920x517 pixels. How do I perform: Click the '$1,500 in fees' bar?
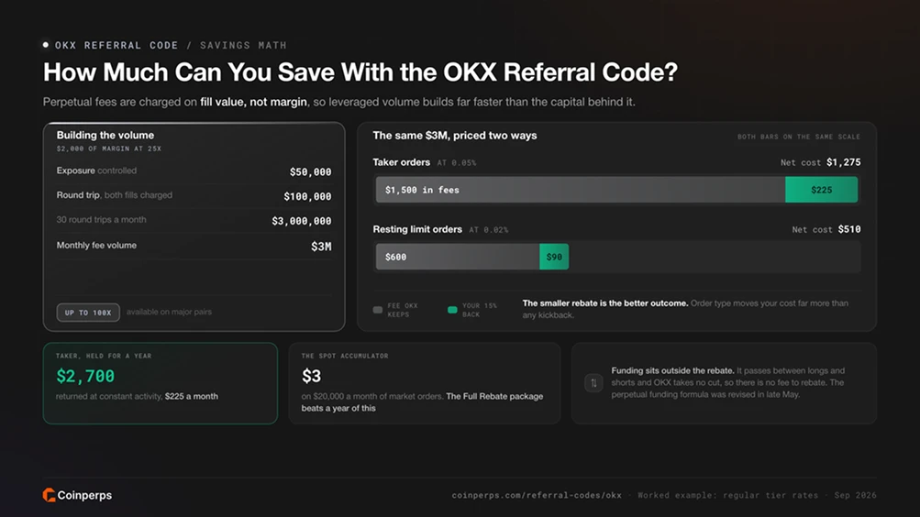(x=581, y=190)
